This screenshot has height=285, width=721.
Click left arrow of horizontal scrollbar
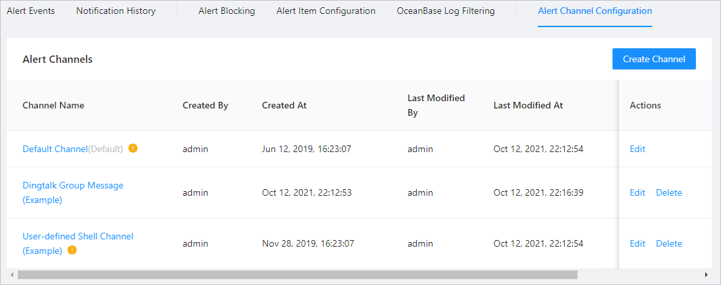coord(12,274)
